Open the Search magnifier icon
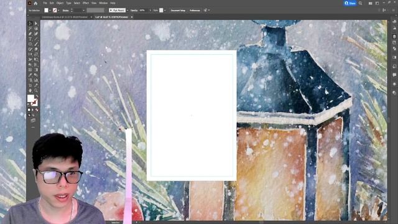398x224 pixels. click(360, 3)
